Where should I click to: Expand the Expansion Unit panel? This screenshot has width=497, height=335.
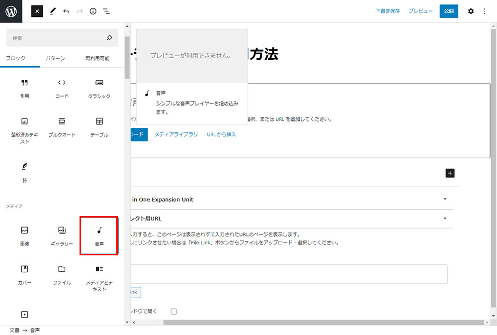tap(445, 199)
